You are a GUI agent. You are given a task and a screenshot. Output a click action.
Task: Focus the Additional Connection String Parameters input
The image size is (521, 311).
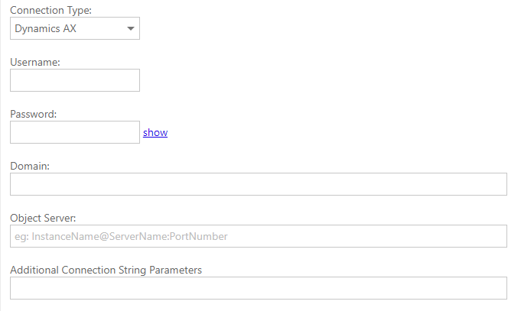point(258,288)
